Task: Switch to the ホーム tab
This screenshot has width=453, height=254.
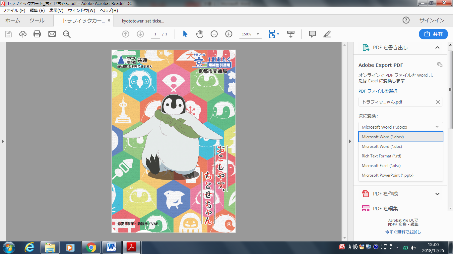Action: pyautogui.click(x=13, y=21)
